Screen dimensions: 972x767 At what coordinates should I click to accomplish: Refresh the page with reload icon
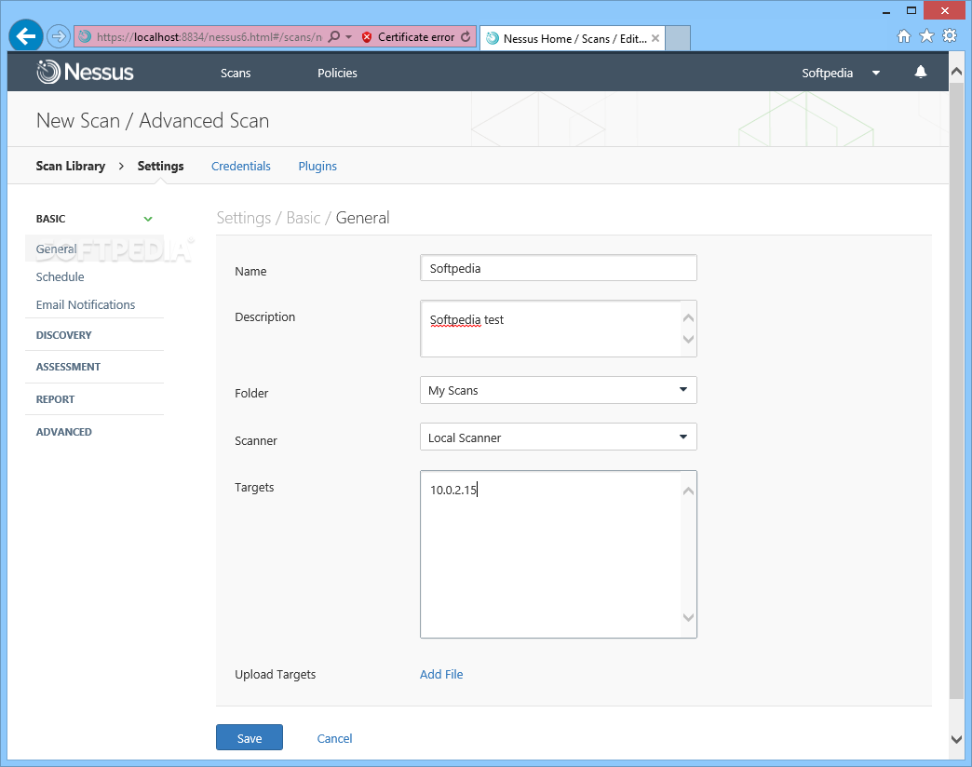[x=466, y=36]
